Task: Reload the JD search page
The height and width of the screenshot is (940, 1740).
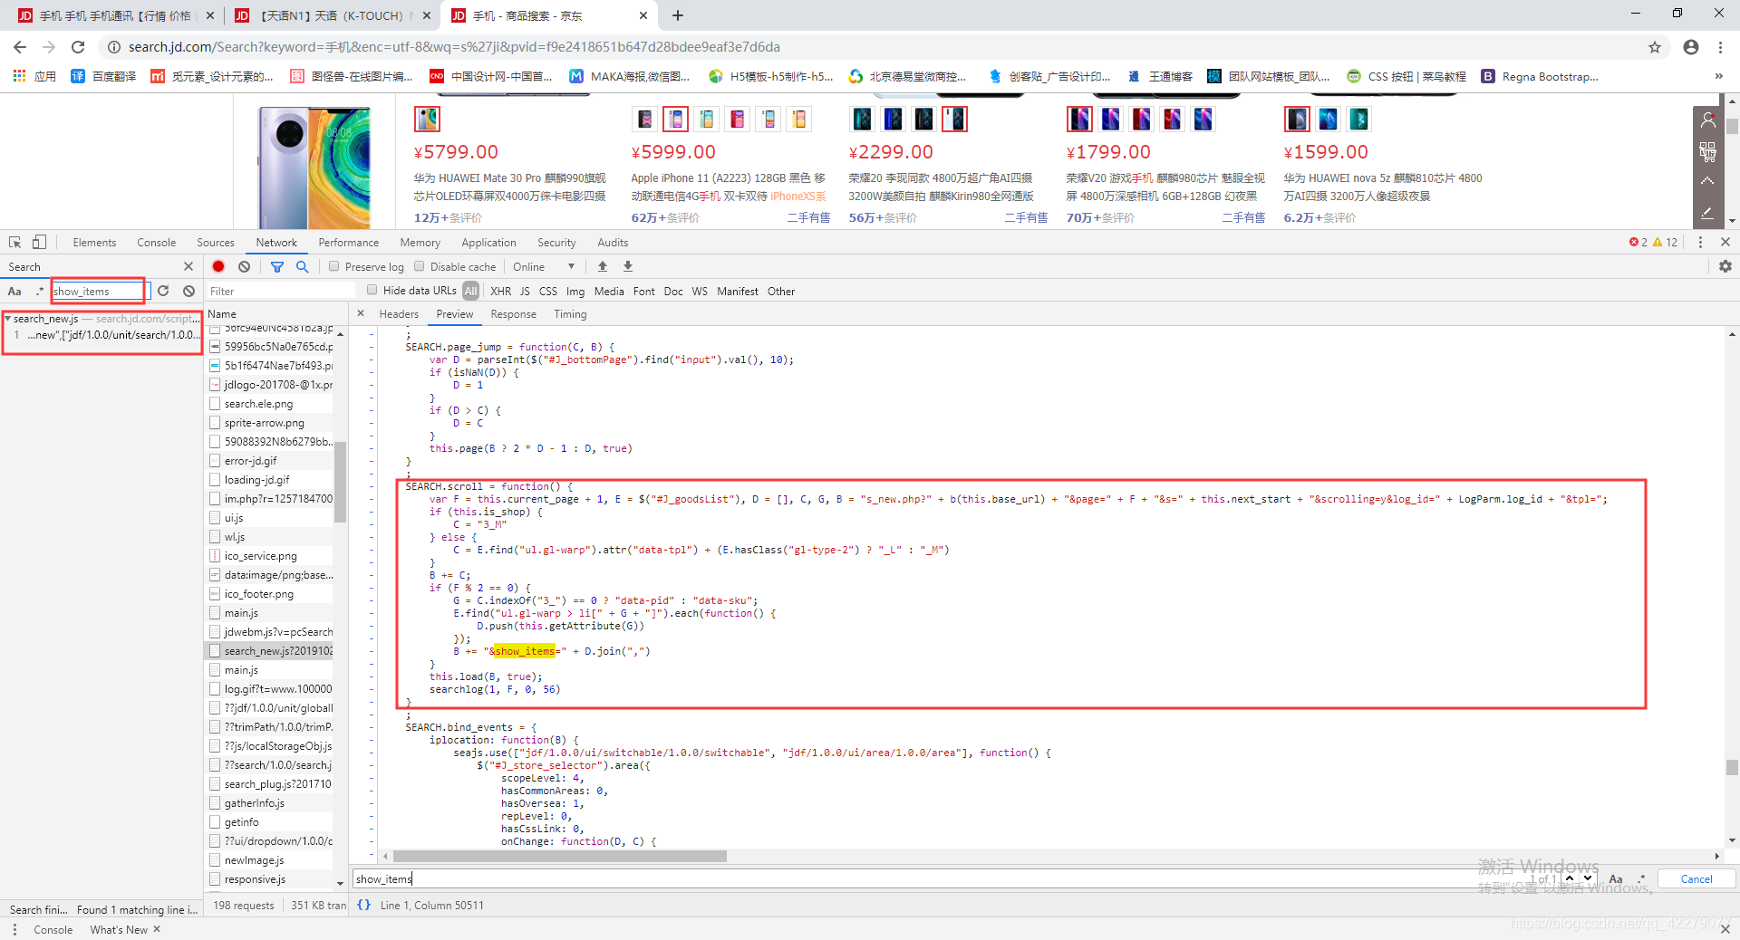Action: [x=78, y=47]
